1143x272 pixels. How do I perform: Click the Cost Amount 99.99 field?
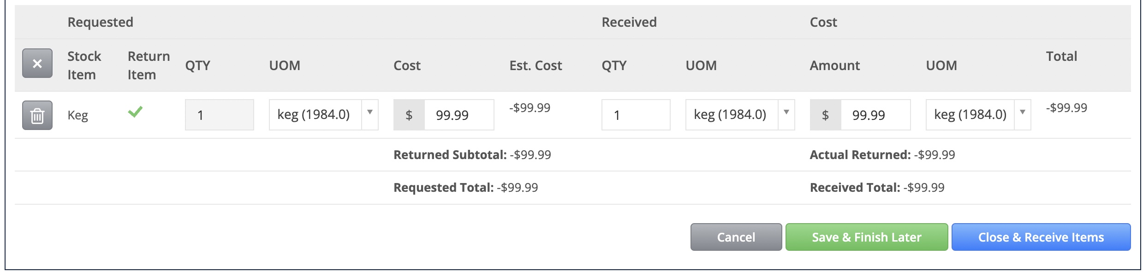875,115
